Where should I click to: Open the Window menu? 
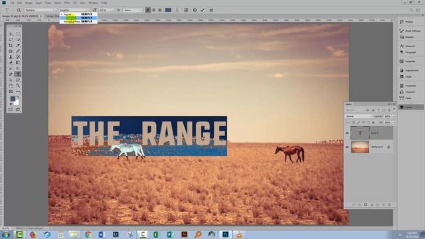click(x=93, y=3)
